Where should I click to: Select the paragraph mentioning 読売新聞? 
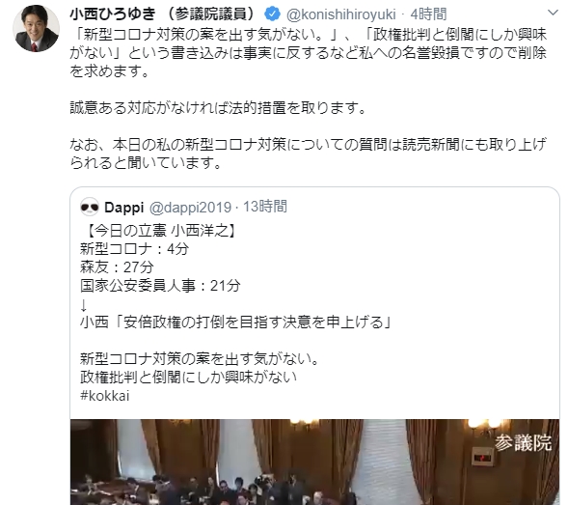click(308, 154)
